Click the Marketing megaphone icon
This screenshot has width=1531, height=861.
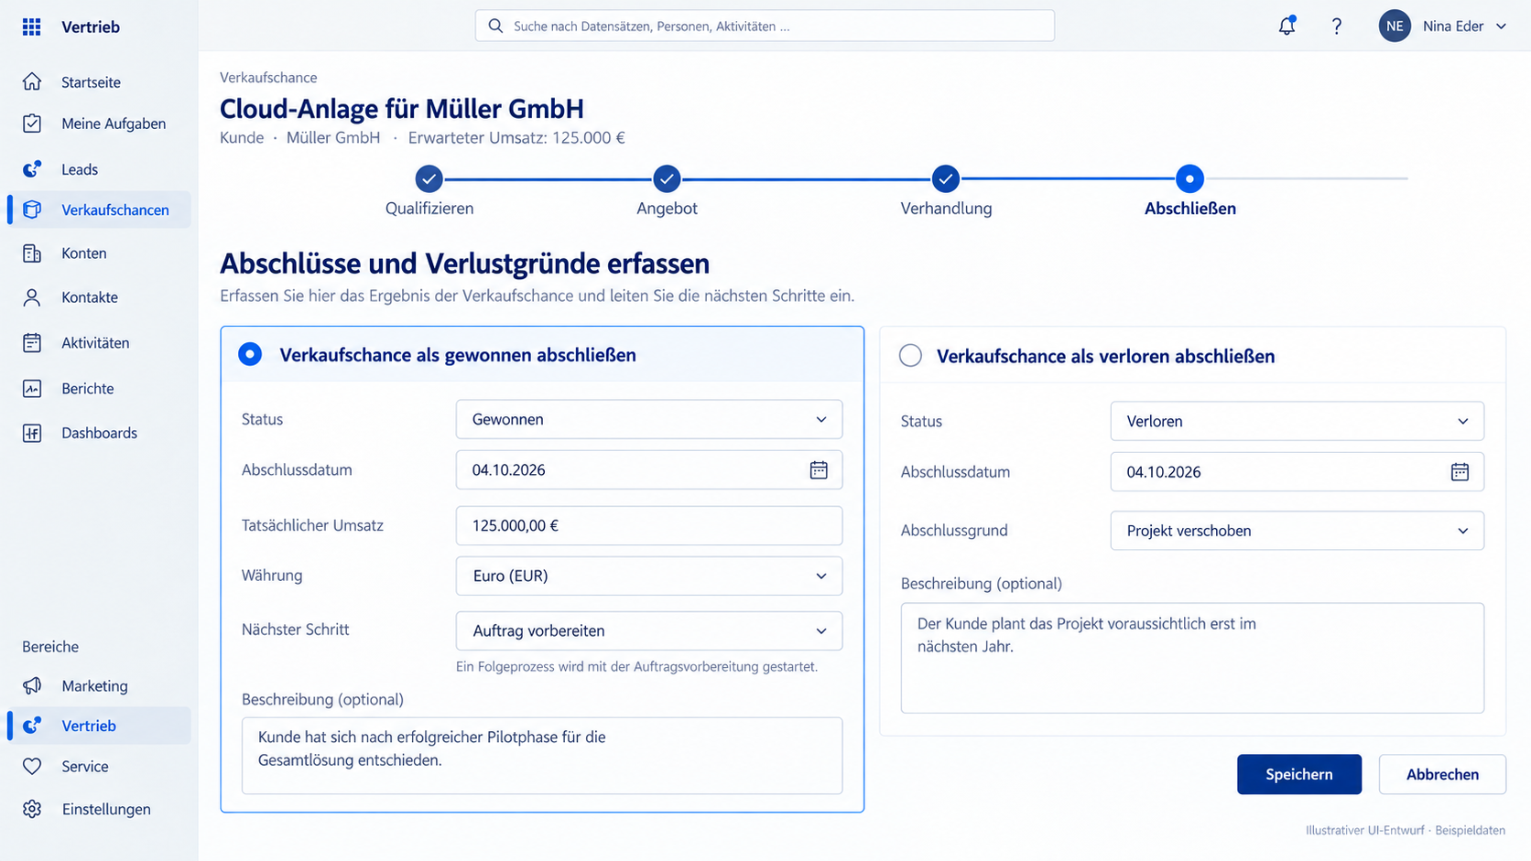coord(32,685)
